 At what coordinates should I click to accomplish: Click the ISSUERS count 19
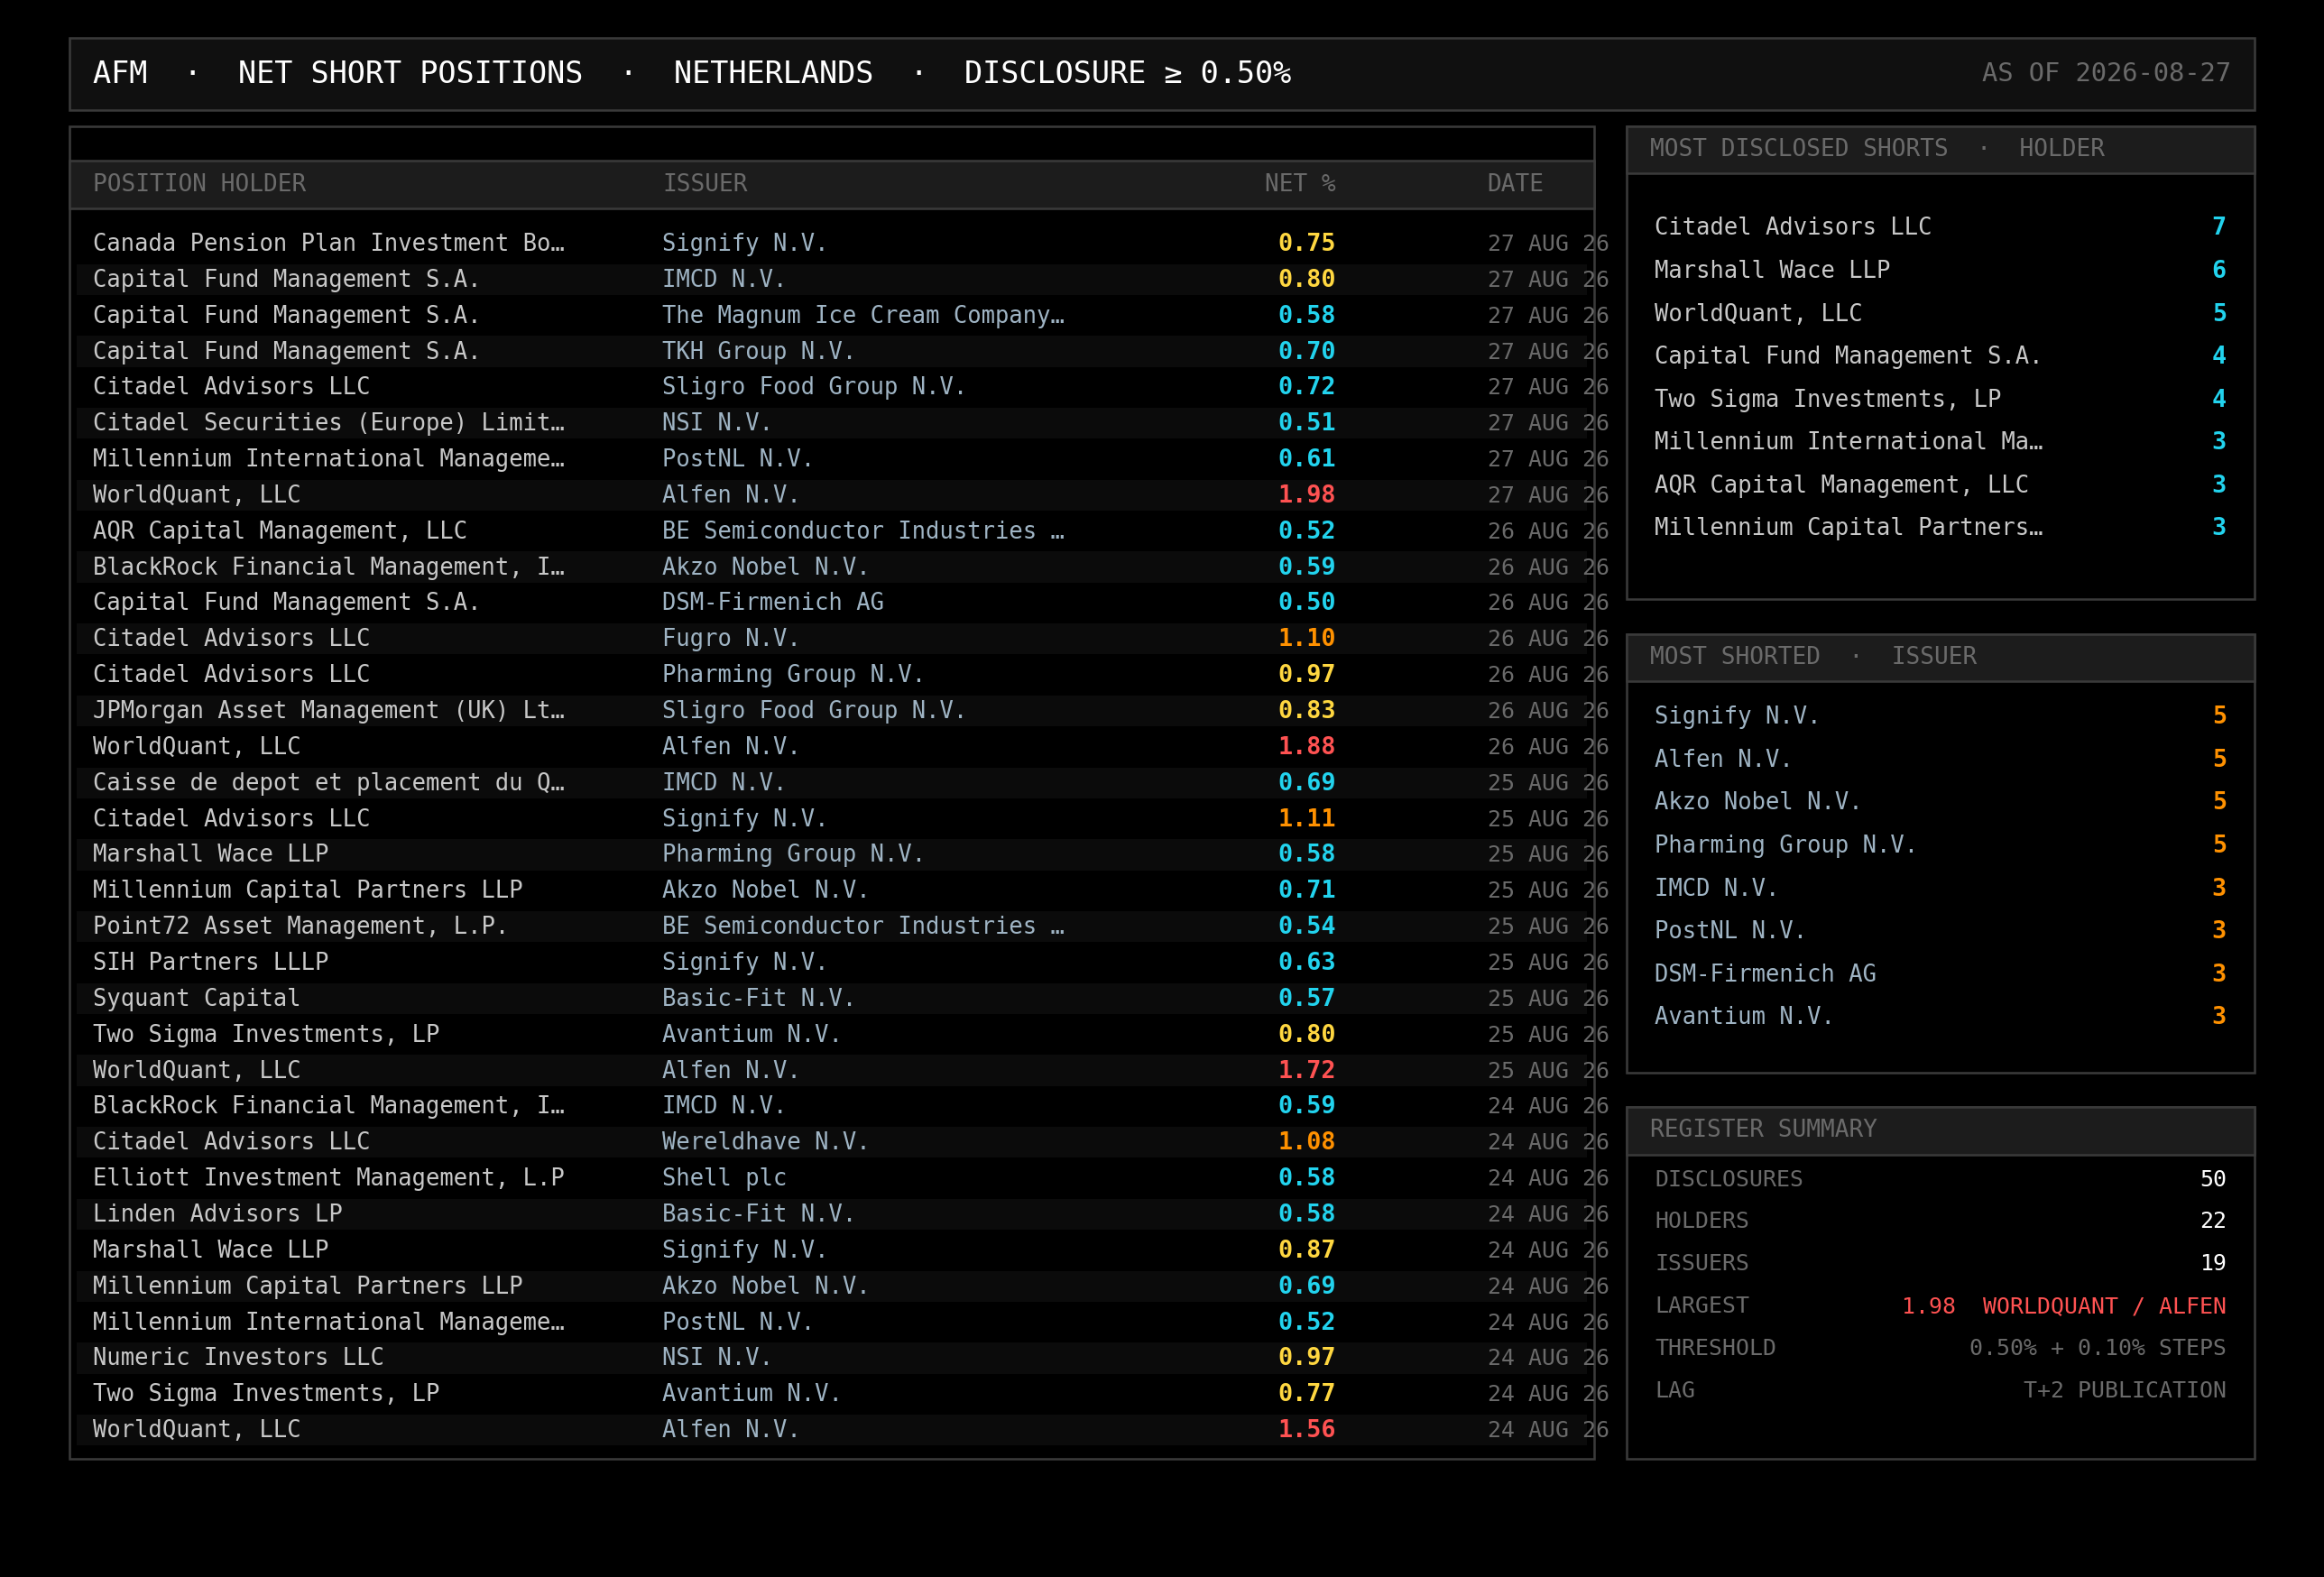[2212, 1263]
